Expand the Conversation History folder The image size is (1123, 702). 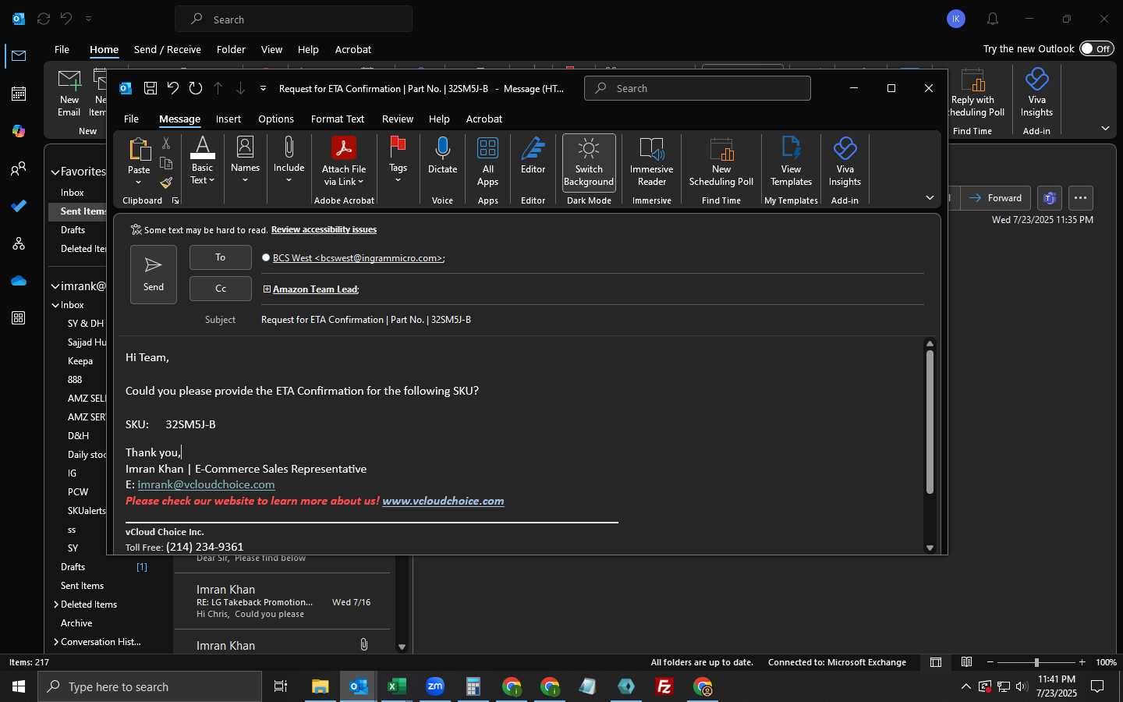click(x=56, y=642)
